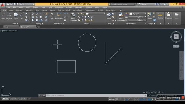Open the Dimension menu
Viewport: 185px width, 104px height.
pyautogui.click(x=59, y=7)
